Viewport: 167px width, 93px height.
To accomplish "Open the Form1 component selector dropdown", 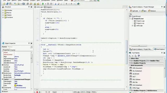I will click(x=31, y=47).
